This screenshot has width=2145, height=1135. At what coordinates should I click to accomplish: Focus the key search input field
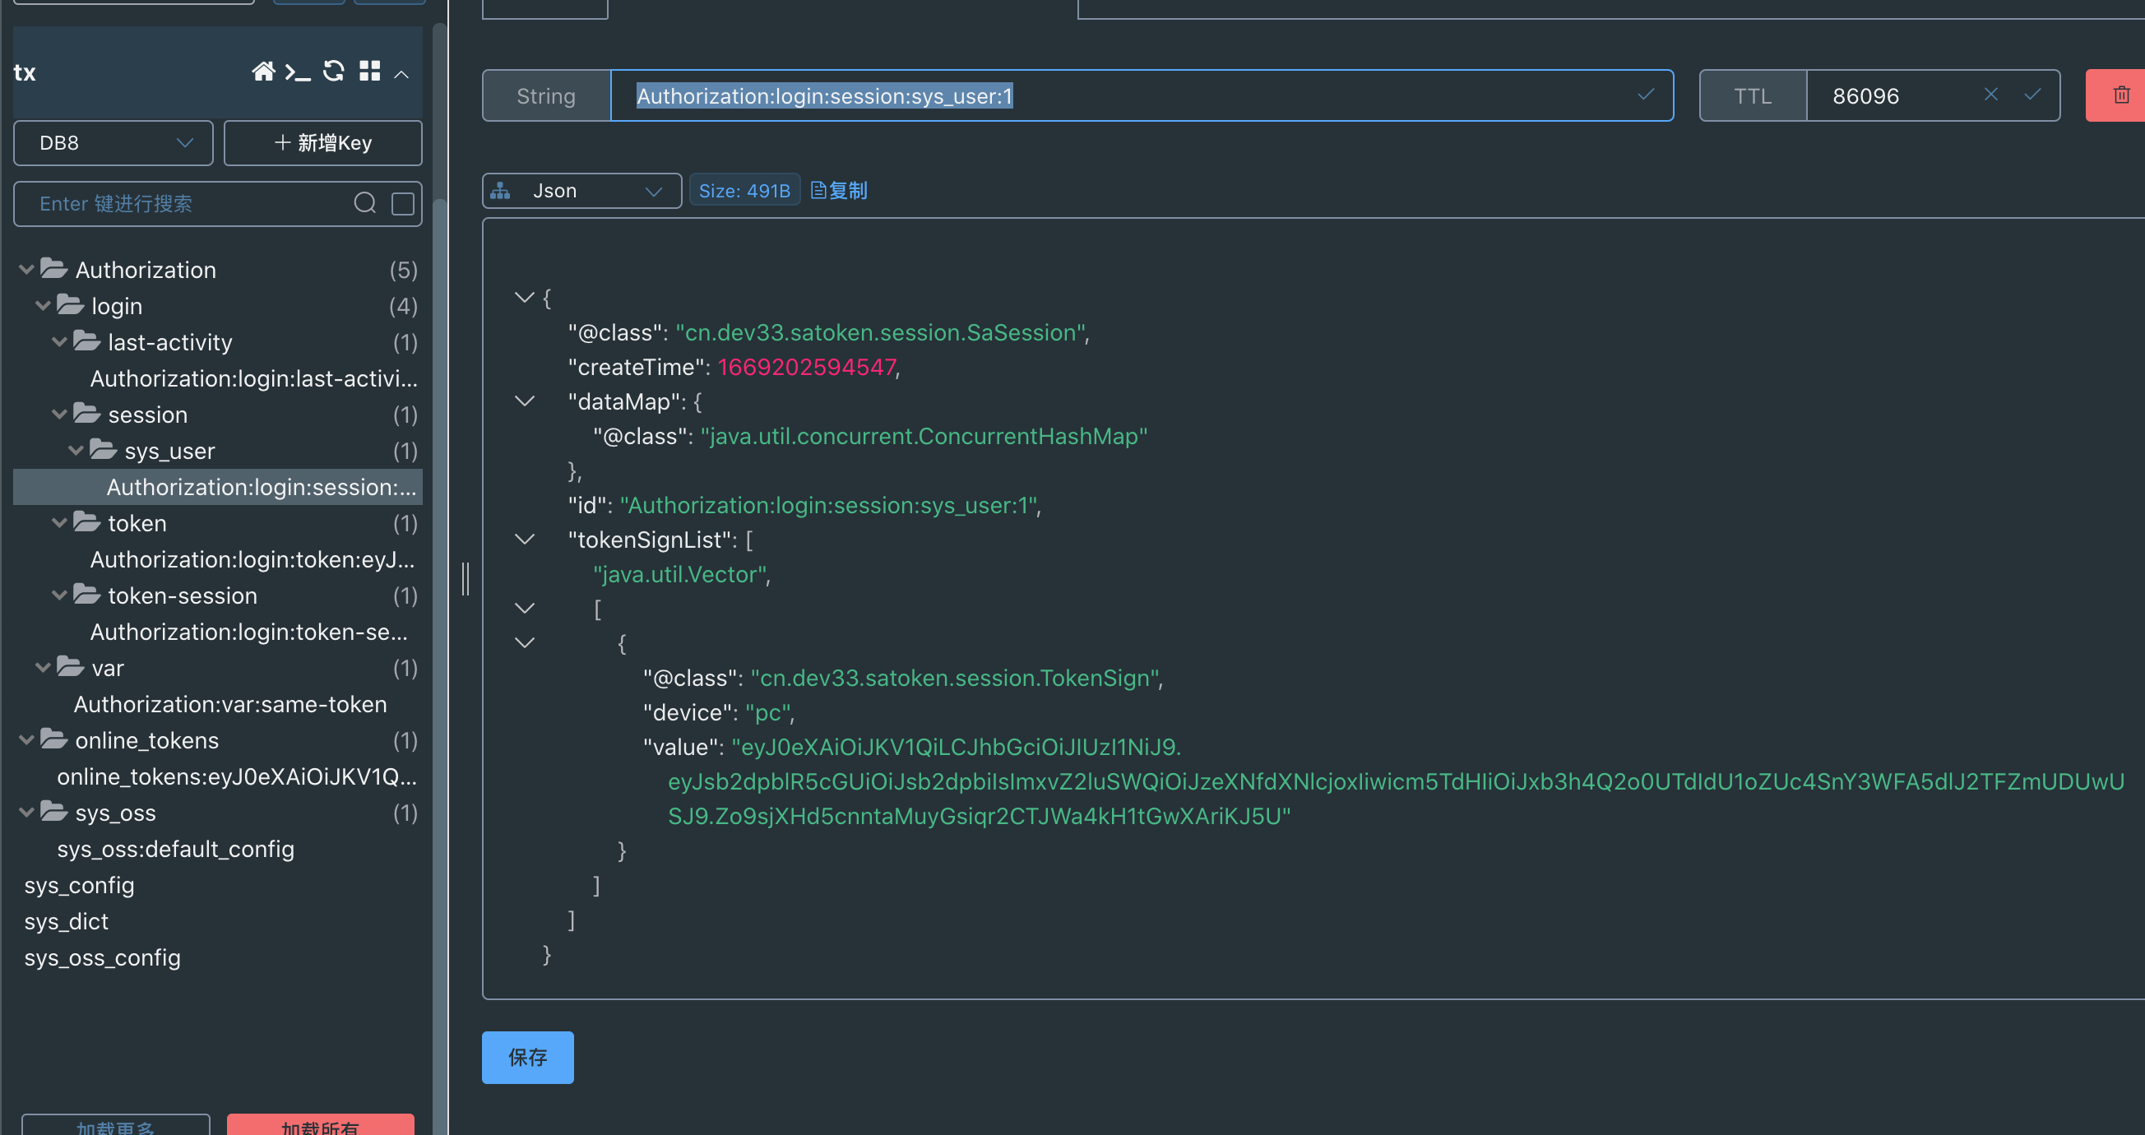tap(192, 204)
